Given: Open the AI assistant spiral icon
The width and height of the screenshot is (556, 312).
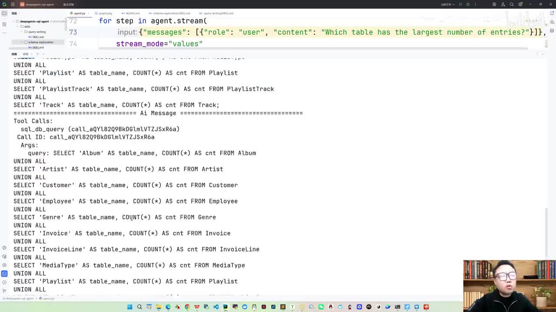Looking at the screenshot, I should [494, 4].
